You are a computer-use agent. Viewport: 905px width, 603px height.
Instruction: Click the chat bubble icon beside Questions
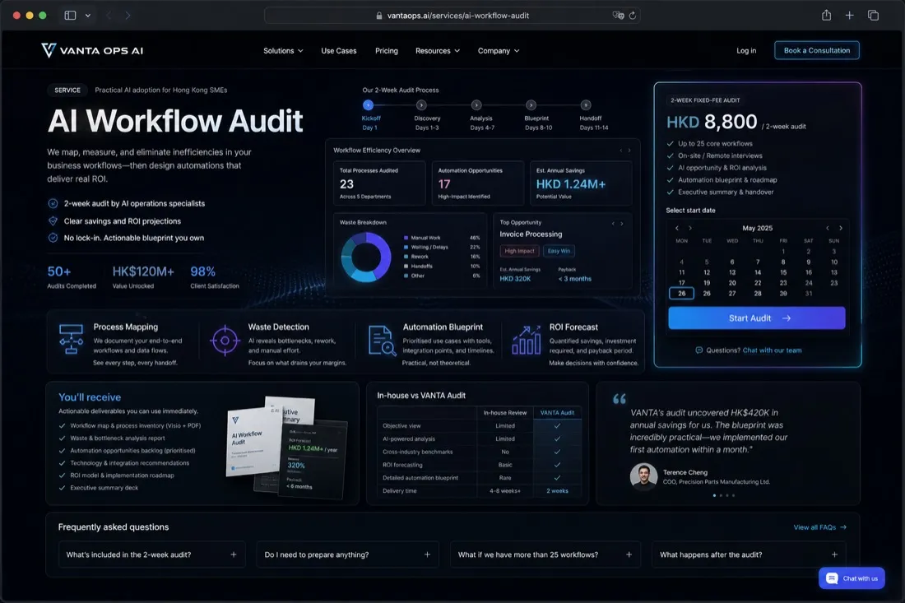pos(699,350)
